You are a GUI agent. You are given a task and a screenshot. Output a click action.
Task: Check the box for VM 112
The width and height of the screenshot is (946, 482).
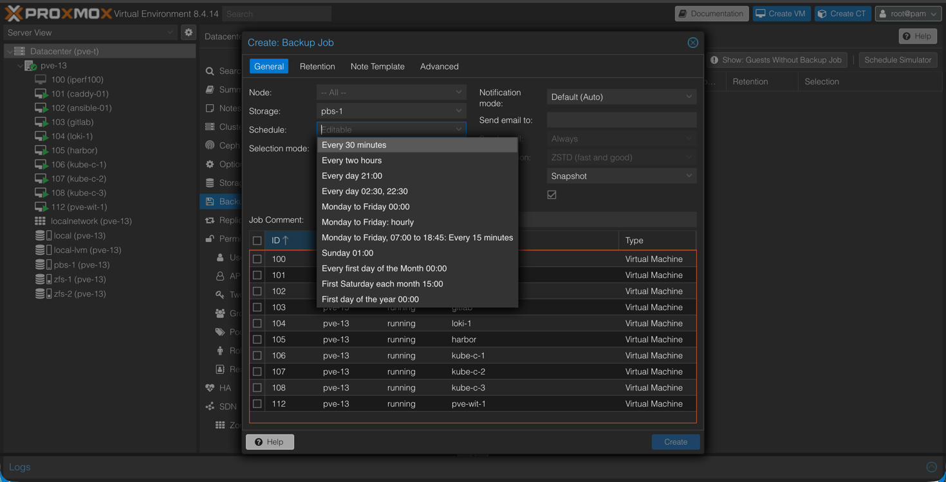coord(257,403)
